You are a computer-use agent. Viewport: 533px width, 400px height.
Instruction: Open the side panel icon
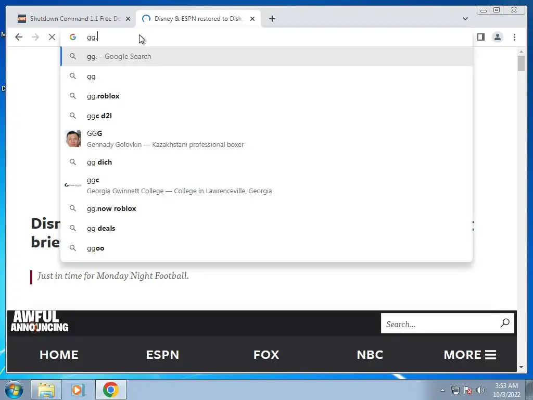480,37
